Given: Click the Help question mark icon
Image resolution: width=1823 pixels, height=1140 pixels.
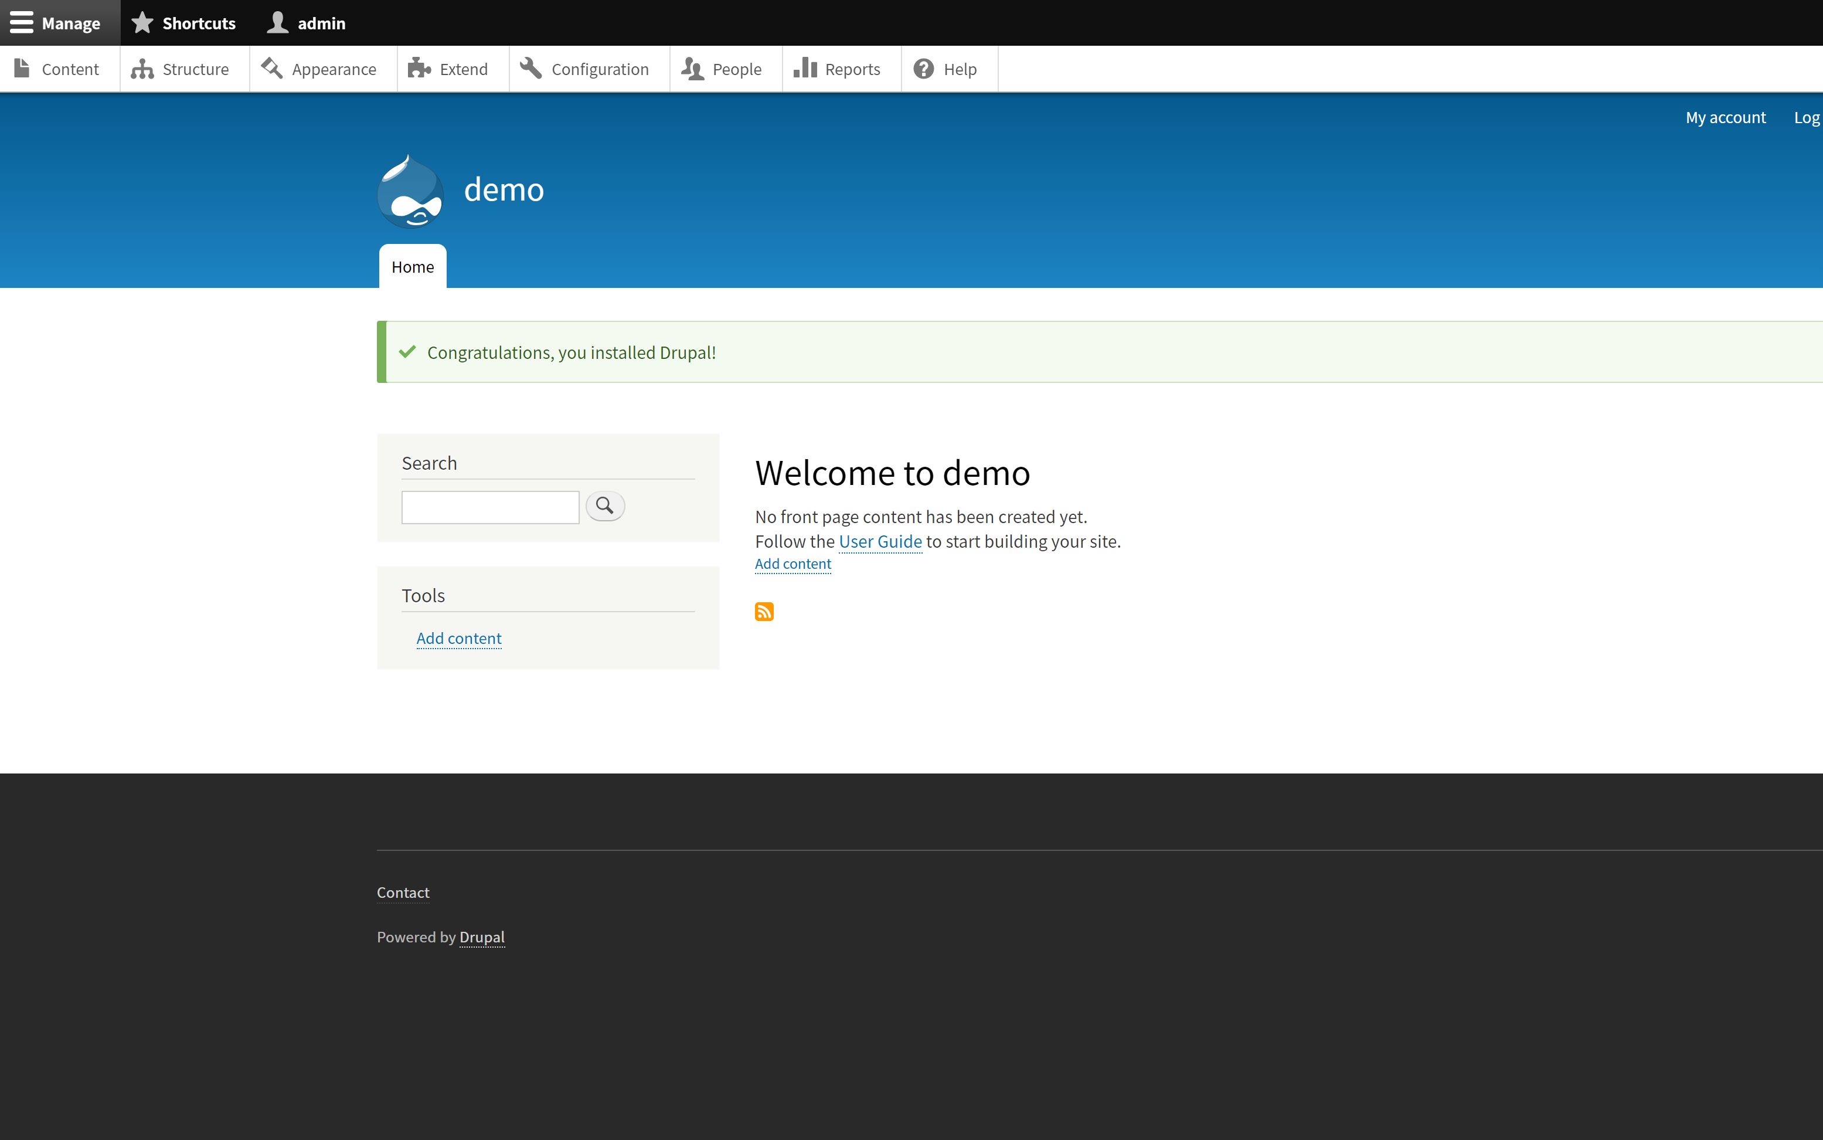Looking at the screenshot, I should (x=923, y=69).
